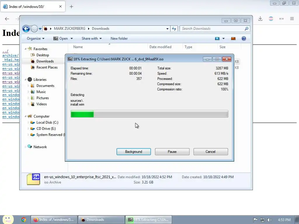Select Desktop in Favorites
Screen dimensions: 299x224
pyautogui.click(x=43, y=55)
